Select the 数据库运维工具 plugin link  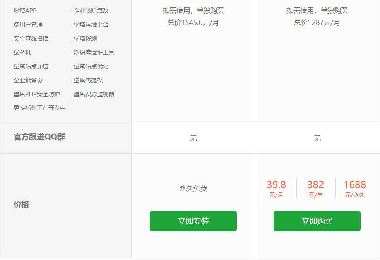pos(94,53)
